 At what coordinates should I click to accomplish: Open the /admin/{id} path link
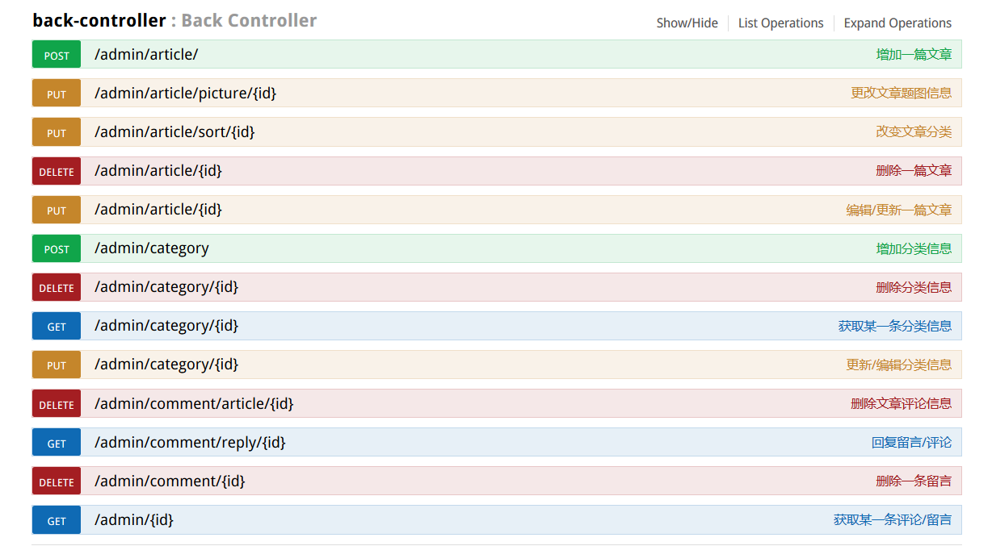tap(134, 520)
